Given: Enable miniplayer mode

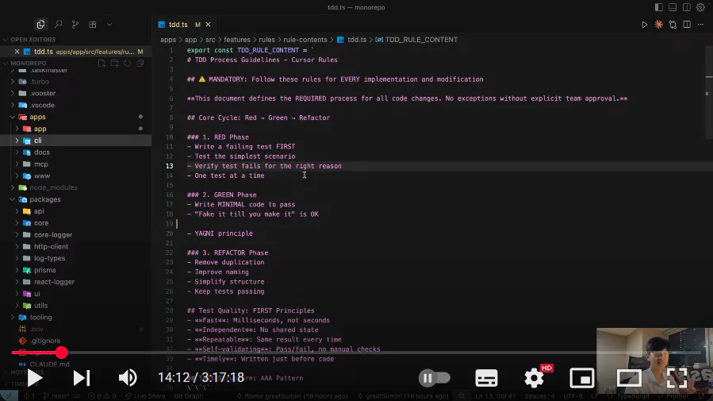Looking at the screenshot, I should click(x=581, y=378).
